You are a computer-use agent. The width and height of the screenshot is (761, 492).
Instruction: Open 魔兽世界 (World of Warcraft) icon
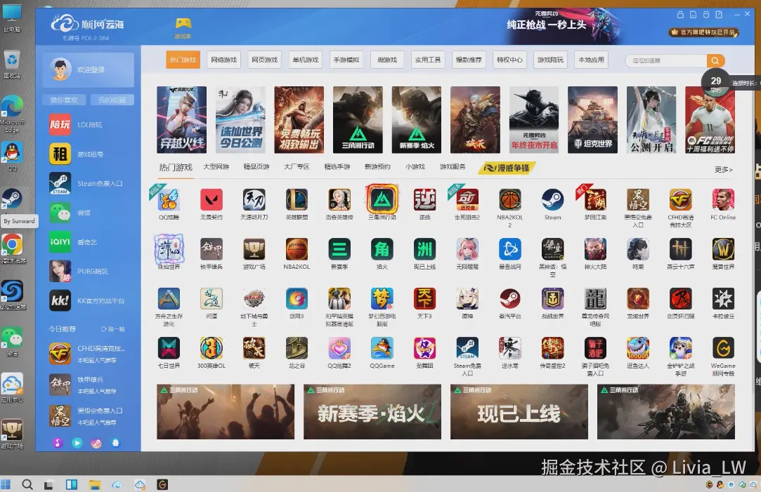723,249
